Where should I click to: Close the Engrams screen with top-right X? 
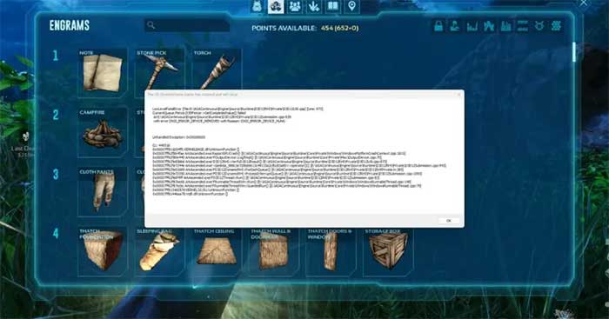click(584, 3)
